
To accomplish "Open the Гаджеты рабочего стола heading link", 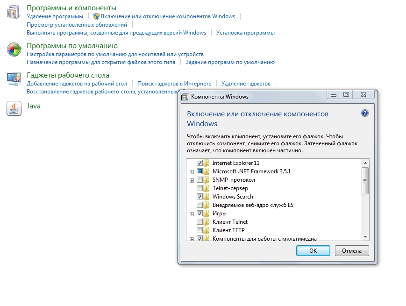I will (x=68, y=75).
